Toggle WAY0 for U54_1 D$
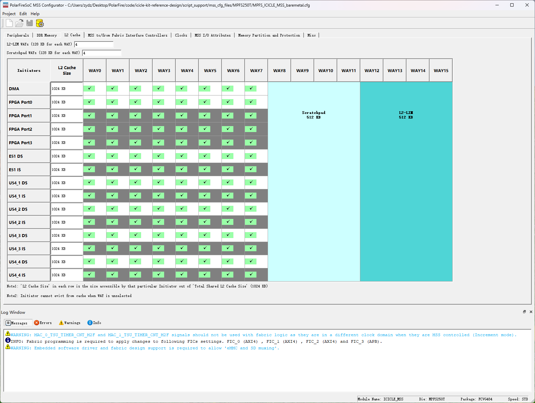This screenshot has width=535, height=403. 89,182
